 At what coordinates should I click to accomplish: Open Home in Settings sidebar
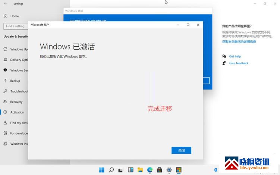click(14, 16)
